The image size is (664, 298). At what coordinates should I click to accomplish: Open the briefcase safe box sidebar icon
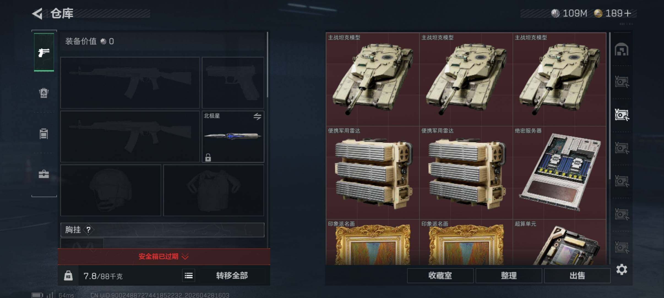pos(44,174)
